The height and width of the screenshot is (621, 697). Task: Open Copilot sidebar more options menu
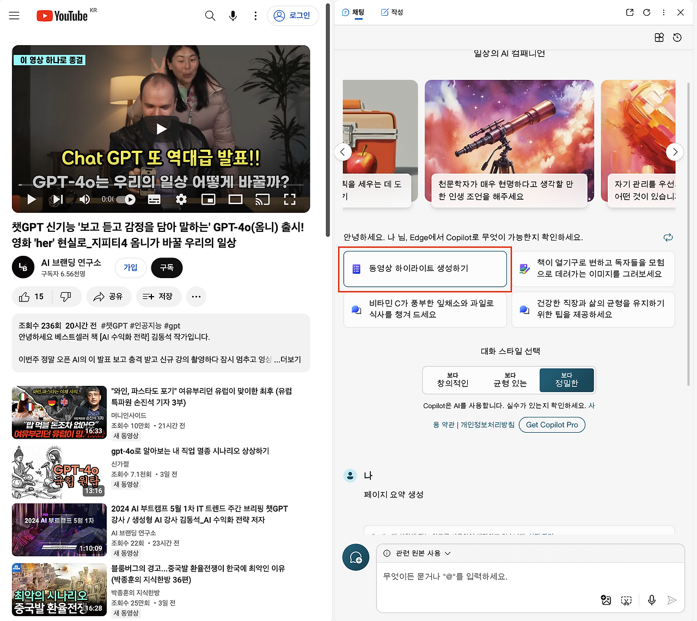click(x=664, y=13)
